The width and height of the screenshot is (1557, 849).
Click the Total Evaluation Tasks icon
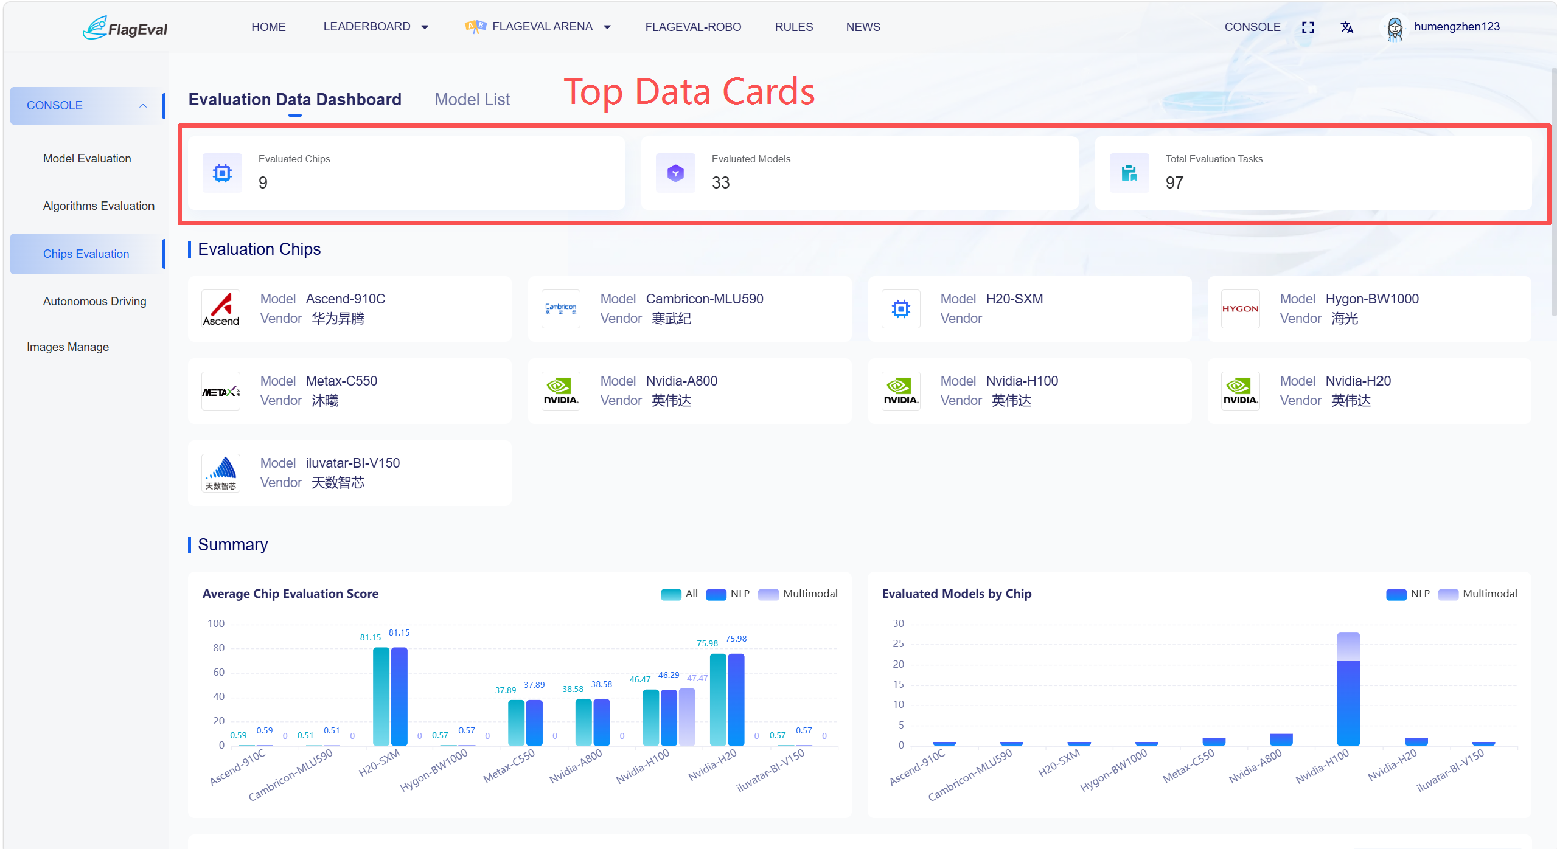pos(1129,173)
